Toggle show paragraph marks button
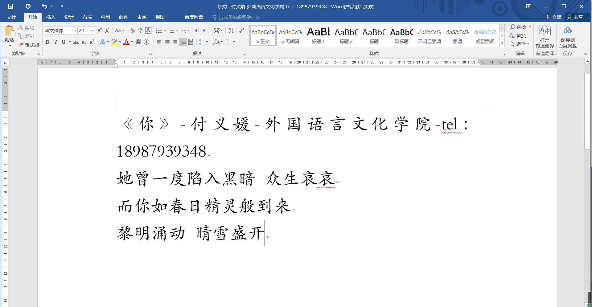592x307 pixels. click(241, 31)
